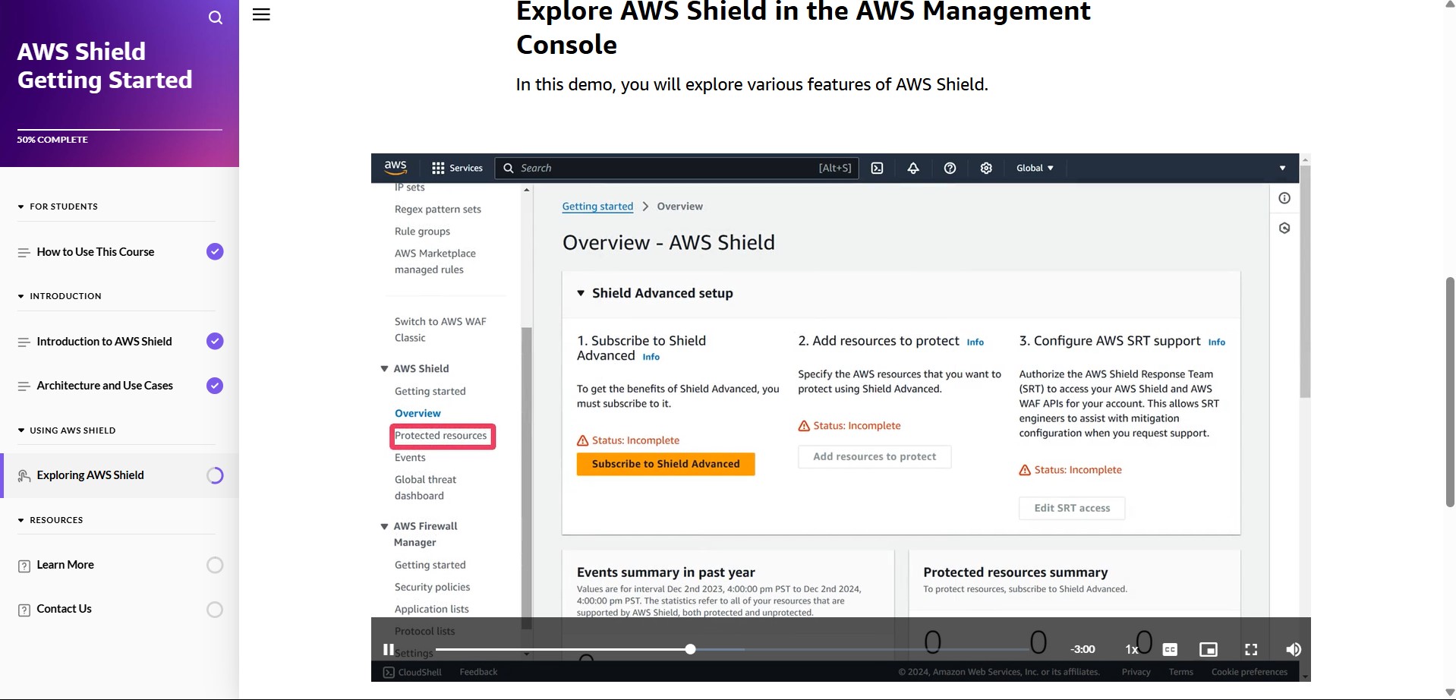Open the Contact Us page
The width and height of the screenshot is (1456, 700).
(64, 609)
